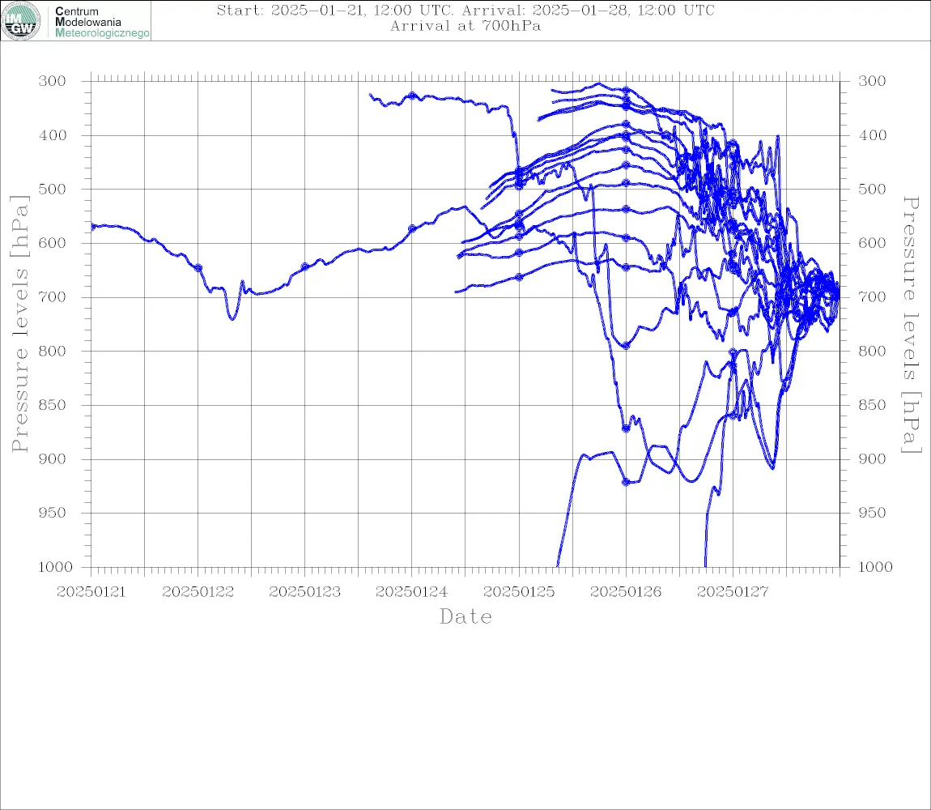The image size is (931, 810).
Task: Click trajectory marker at 20250123 near 645 hPa
Action: [x=305, y=266]
